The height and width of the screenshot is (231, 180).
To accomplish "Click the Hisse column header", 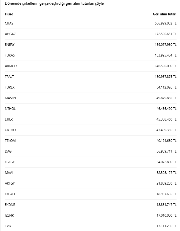I will pyautogui.click(x=9, y=14).
